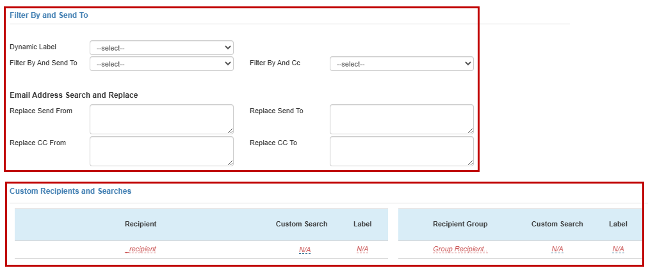The image size is (648, 275).
Task: Select the Replace CC To text box
Action: click(x=401, y=151)
